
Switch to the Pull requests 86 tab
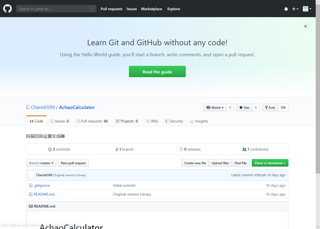tap(92, 121)
